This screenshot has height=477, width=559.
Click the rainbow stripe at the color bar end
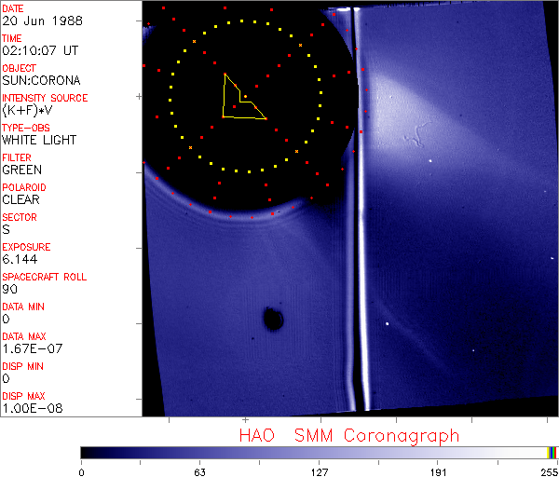[552, 452]
